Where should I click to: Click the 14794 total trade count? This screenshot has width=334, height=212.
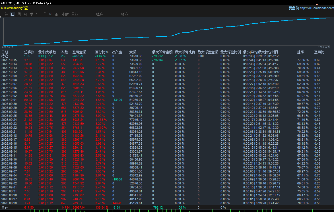click(66, 207)
